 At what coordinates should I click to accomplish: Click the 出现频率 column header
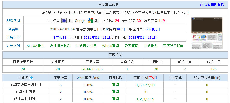61,78
